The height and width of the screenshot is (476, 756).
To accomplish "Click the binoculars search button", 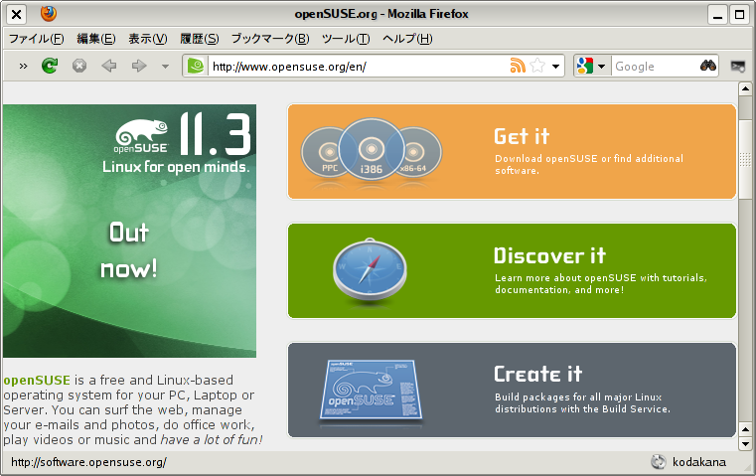I will coord(707,66).
